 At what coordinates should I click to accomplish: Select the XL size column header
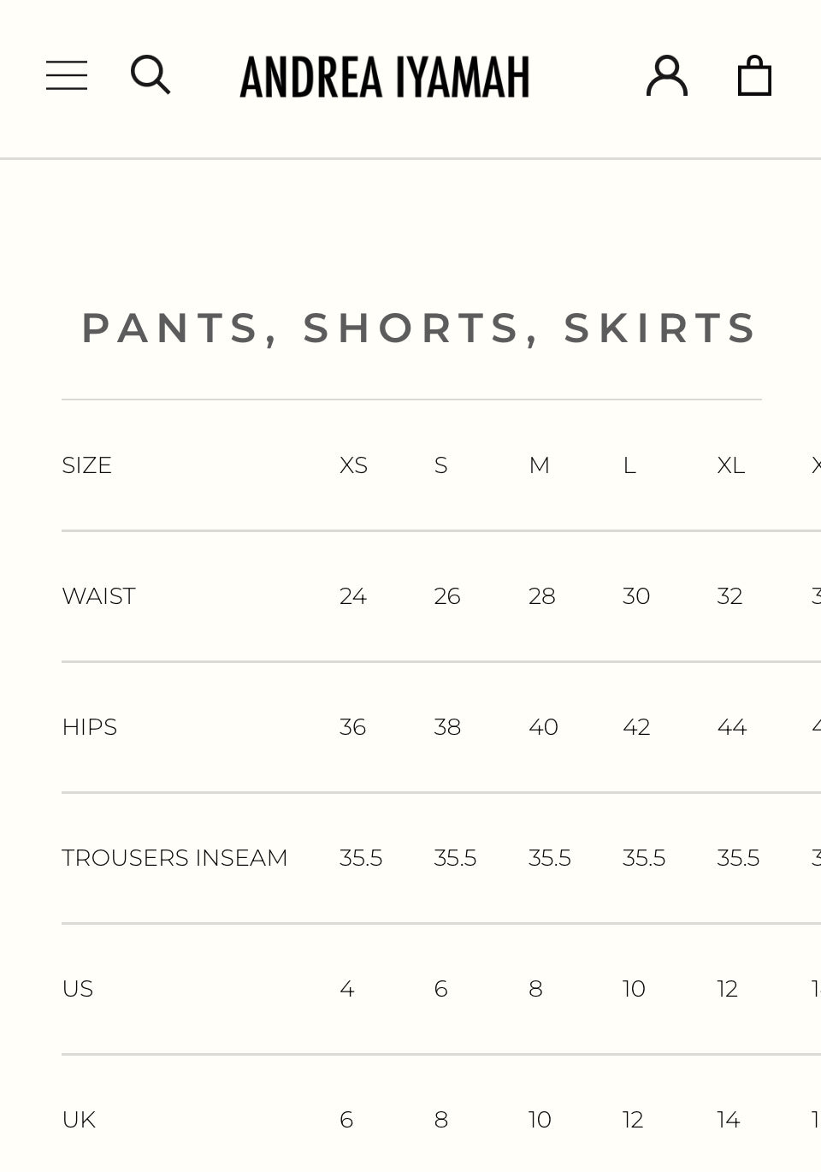point(731,465)
